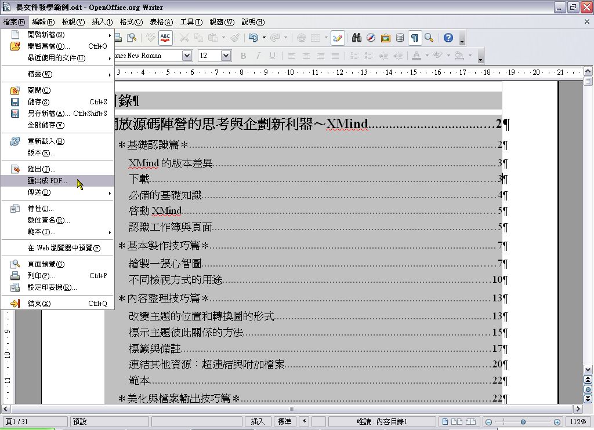Screen dimensions: 594x430
Task: Open Paste options dropdown arrow
Action: 223,38
